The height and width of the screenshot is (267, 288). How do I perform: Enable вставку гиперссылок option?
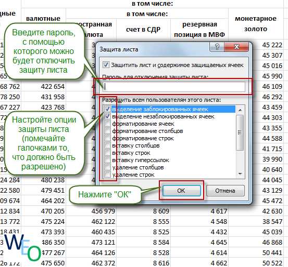(107, 160)
